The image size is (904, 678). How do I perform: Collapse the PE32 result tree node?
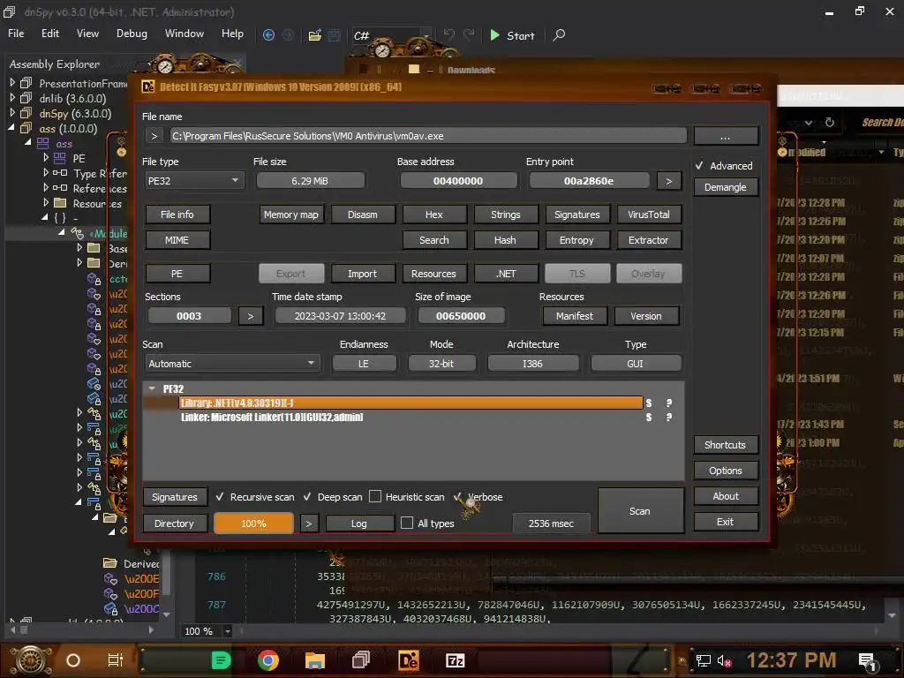pos(152,388)
